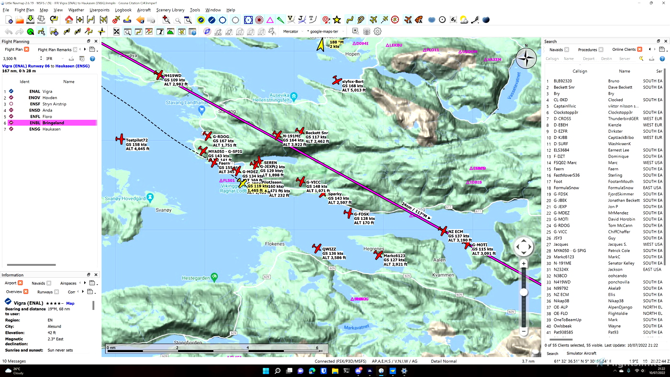The image size is (670, 377).
Task: Click the map zoom slider handle
Action: [524, 292]
